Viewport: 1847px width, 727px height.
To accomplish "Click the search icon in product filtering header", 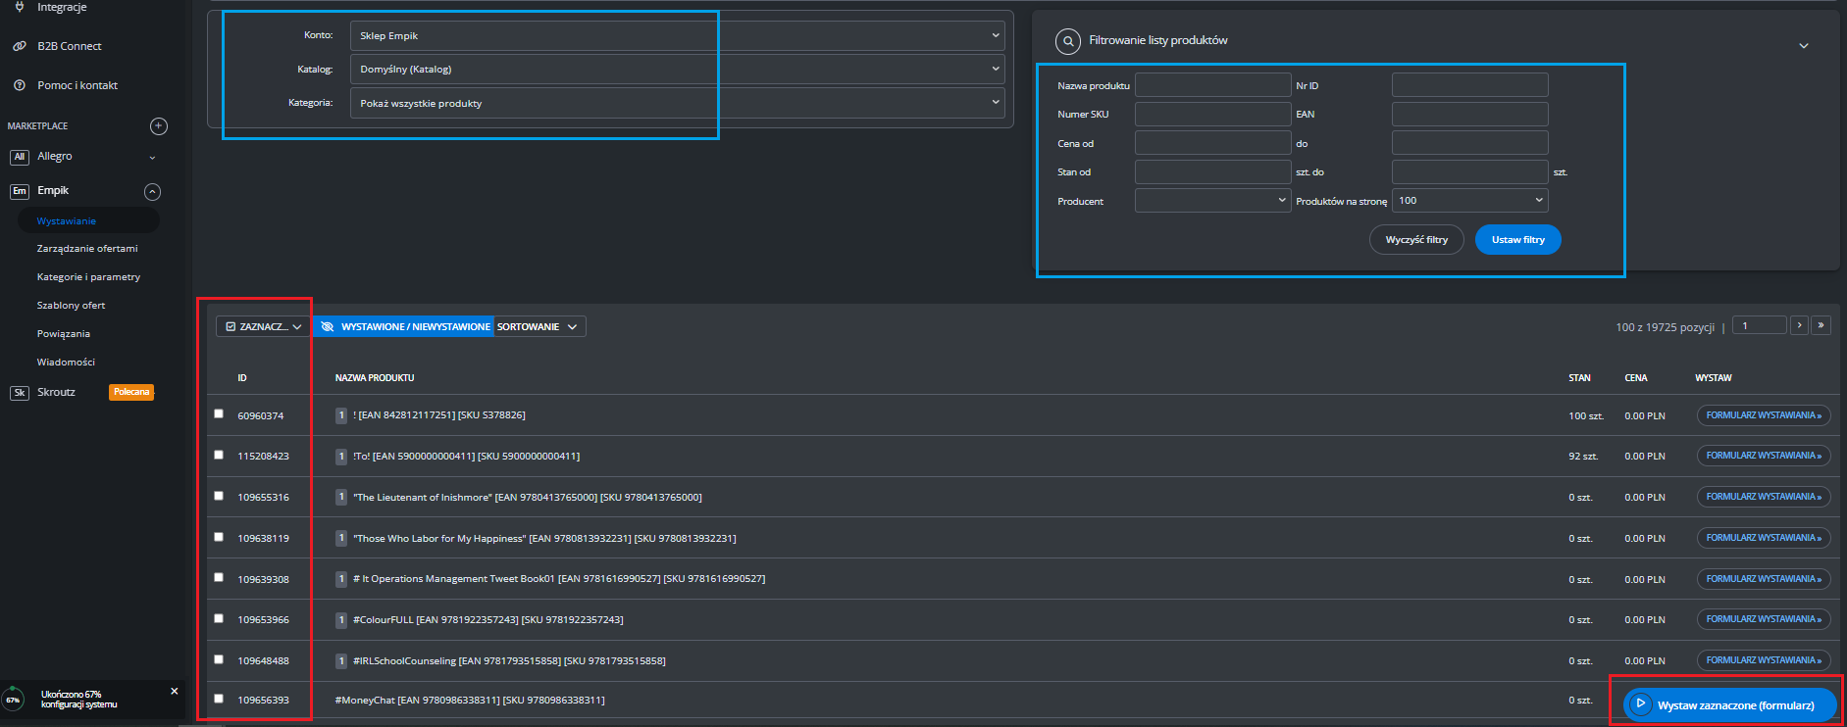I will tap(1067, 41).
